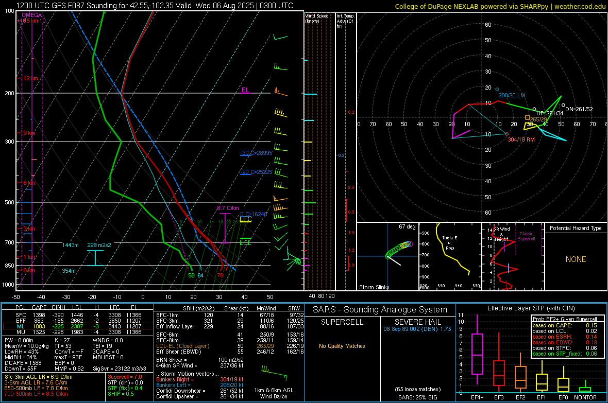Click the 'Eff Inflow Layer' row
Viewport: 608px width, 403px height.
pyautogui.click(x=230, y=326)
